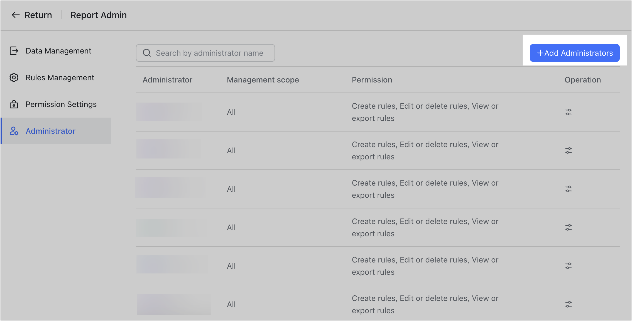
Task: Open settings icon for fourth administrator row
Action: coord(568,227)
